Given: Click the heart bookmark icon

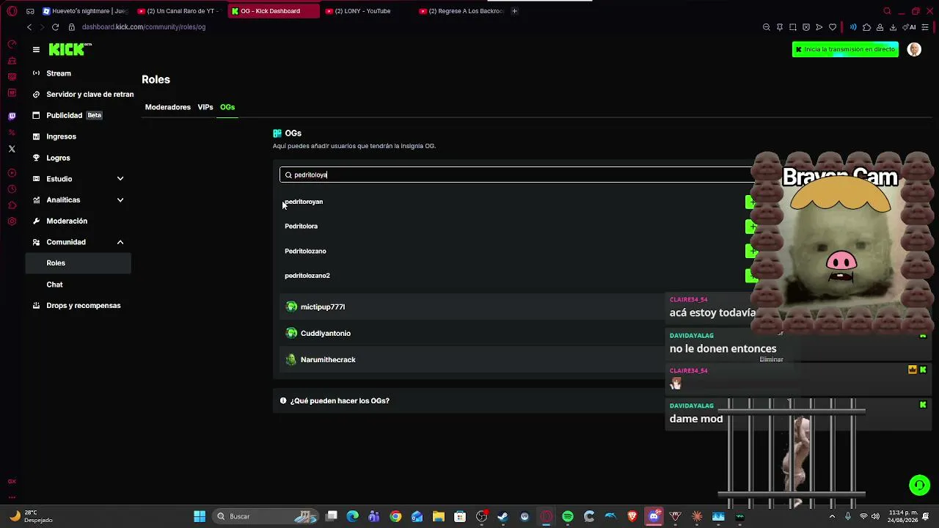Looking at the screenshot, I should pyautogui.click(x=833, y=27).
